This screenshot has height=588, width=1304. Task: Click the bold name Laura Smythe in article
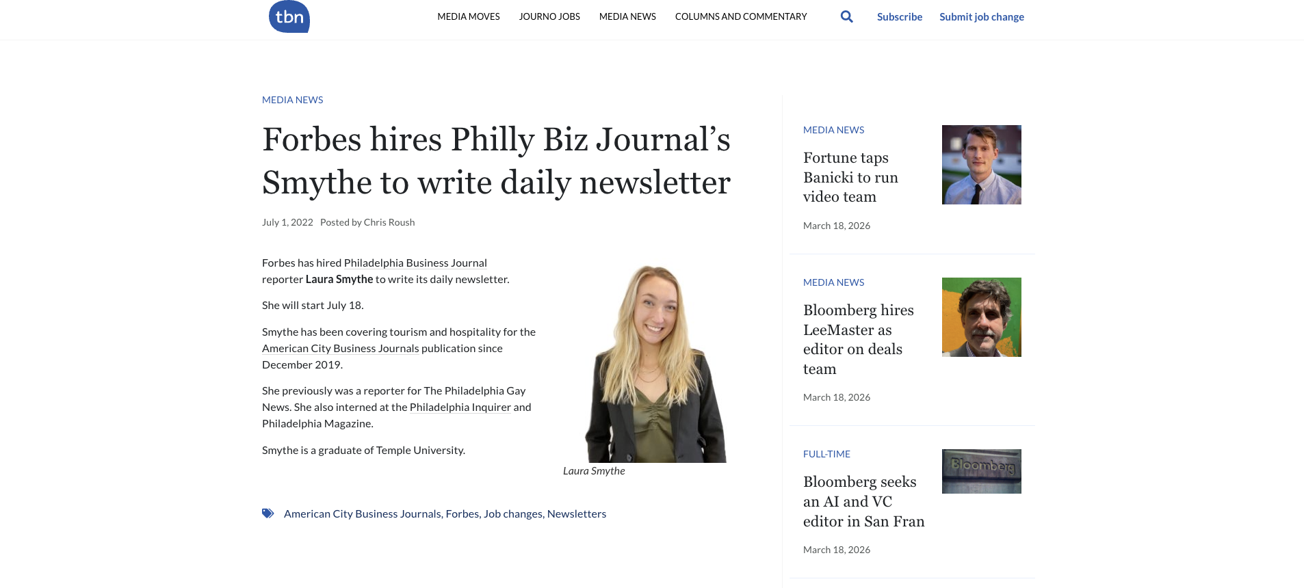339,279
